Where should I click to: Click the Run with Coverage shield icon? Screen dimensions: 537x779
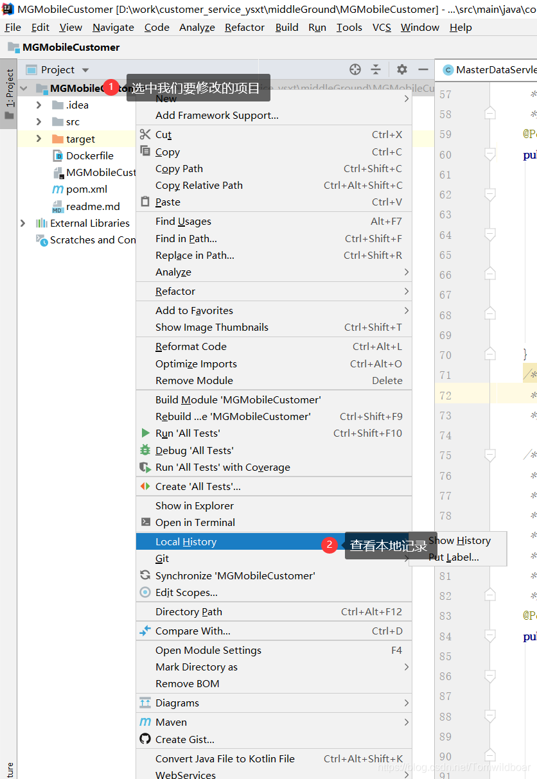(x=145, y=468)
